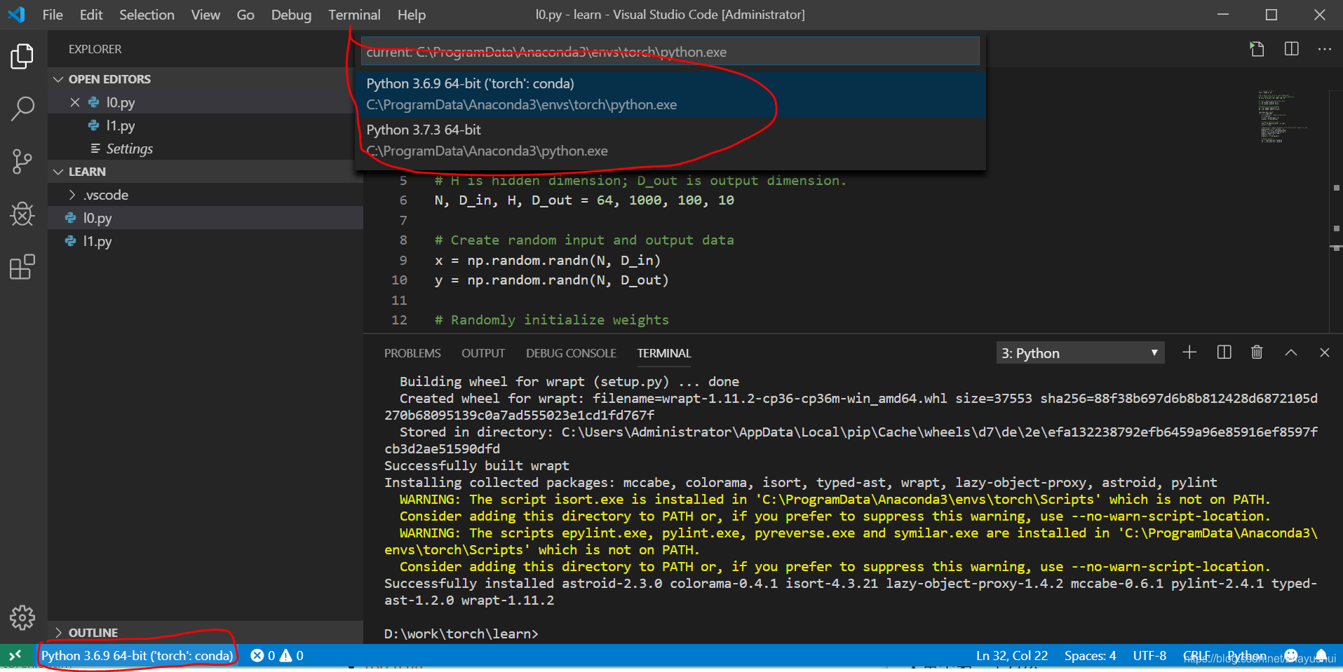1343x672 pixels.
Task: Open the Selection menu
Action: click(147, 15)
